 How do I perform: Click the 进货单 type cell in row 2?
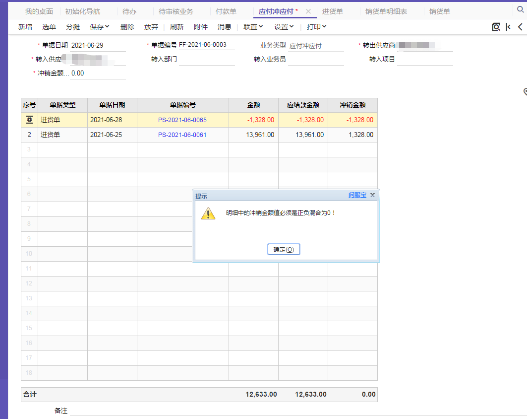coord(62,135)
